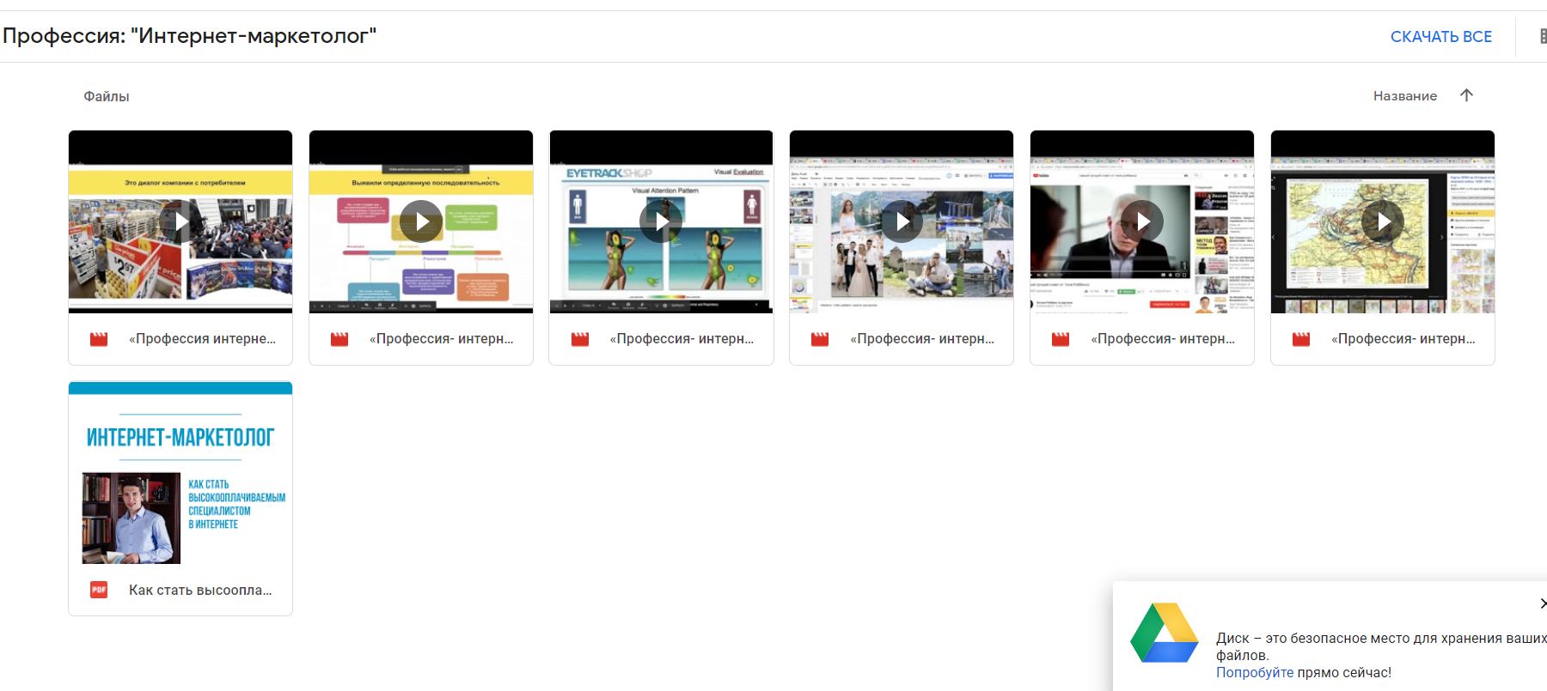Select the file name 'Как стать высоопла...'
The height and width of the screenshot is (691, 1547).
[x=200, y=590]
